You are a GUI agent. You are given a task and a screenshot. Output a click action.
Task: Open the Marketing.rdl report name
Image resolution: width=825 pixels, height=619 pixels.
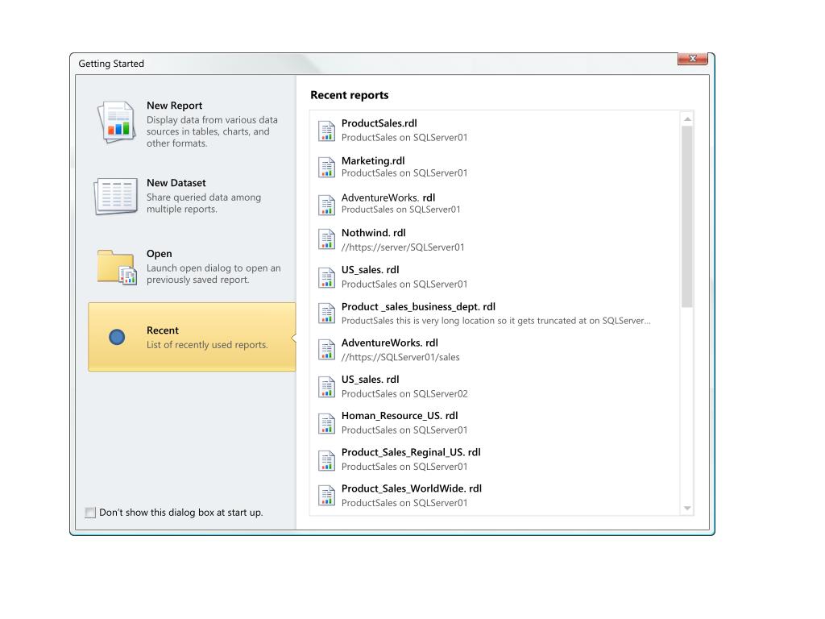(373, 160)
